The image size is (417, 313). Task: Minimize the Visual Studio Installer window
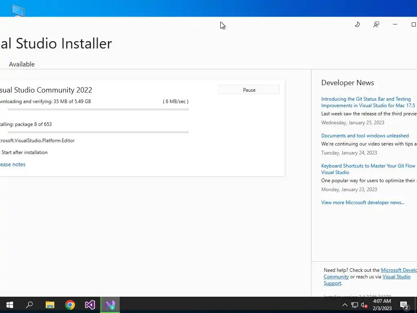[x=395, y=24]
